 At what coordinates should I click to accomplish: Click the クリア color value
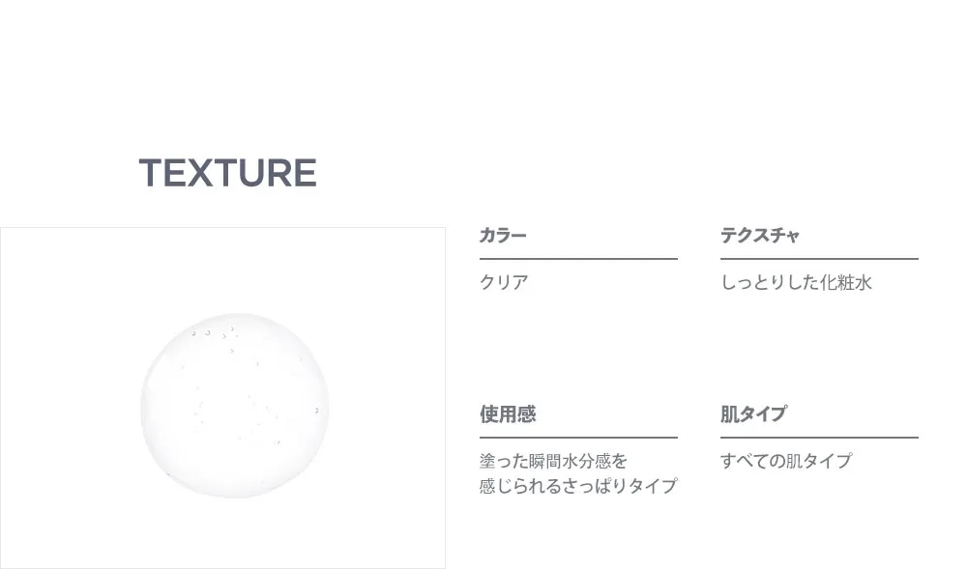[x=503, y=283]
